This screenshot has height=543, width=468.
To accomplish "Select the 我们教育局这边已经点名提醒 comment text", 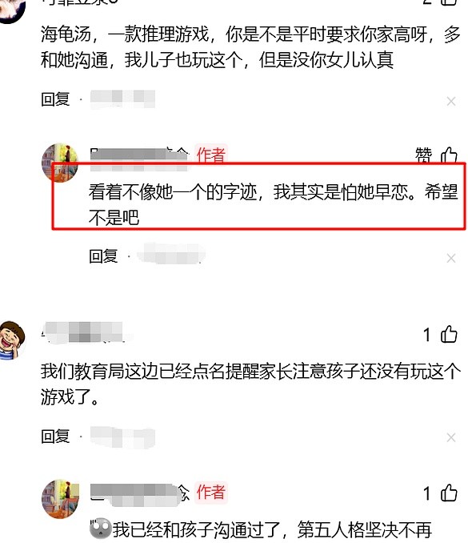I will (x=250, y=384).
